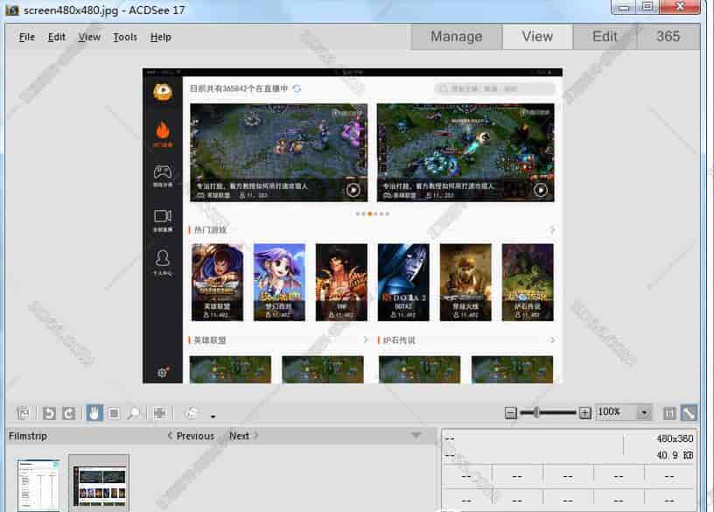Toggle fit image to window

pyautogui.click(x=689, y=413)
